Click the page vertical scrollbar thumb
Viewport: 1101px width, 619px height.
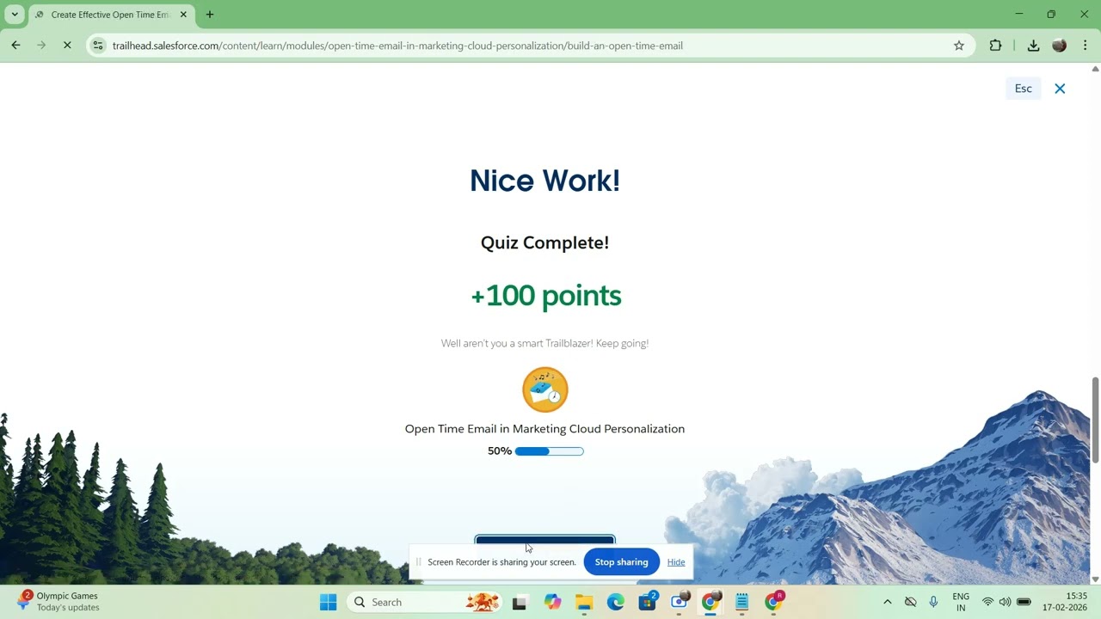click(1095, 420)
